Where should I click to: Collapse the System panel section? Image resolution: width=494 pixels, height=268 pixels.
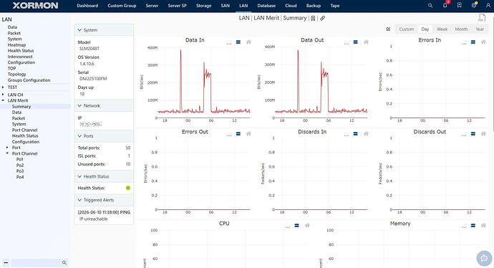(x=104, y=30)
